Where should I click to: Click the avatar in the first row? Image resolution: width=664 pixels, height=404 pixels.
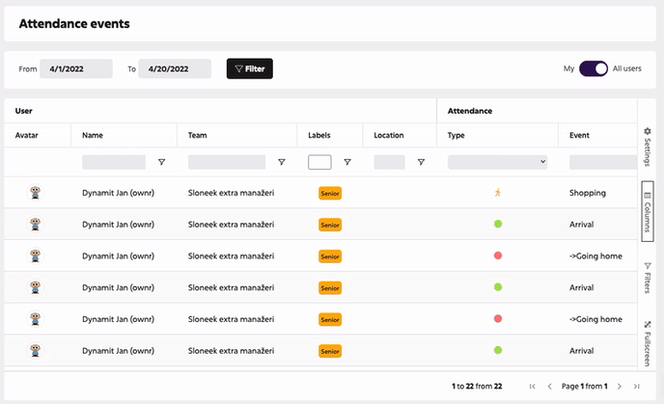pos(35,193)
